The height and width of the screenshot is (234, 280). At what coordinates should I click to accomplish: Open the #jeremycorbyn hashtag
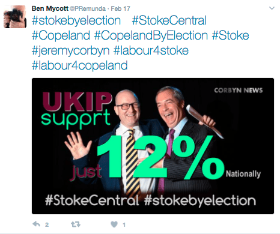70,50
